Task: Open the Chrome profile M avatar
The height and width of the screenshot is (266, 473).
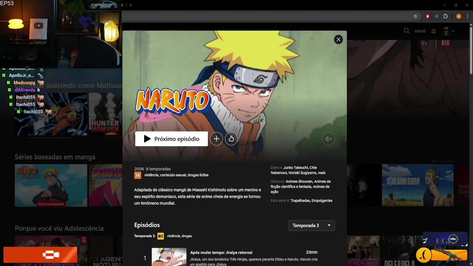Action: [x=459, y=16]
